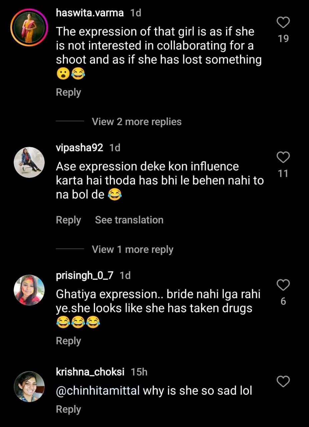Like vipasha92's comment with the heart
This screenshot has height=427, width=309.
[x=283, y=157]
